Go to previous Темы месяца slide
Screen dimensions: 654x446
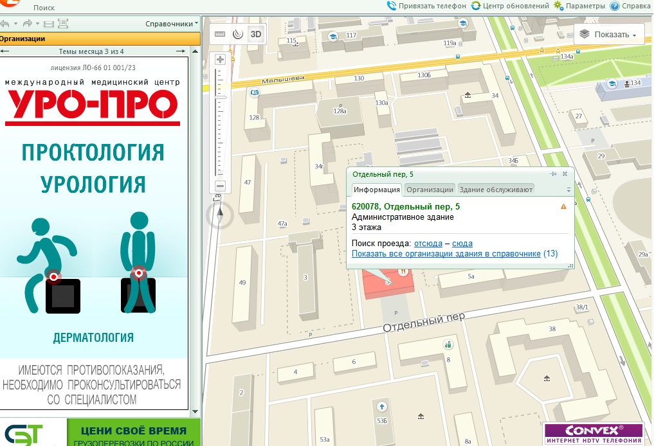pos(5,51)
